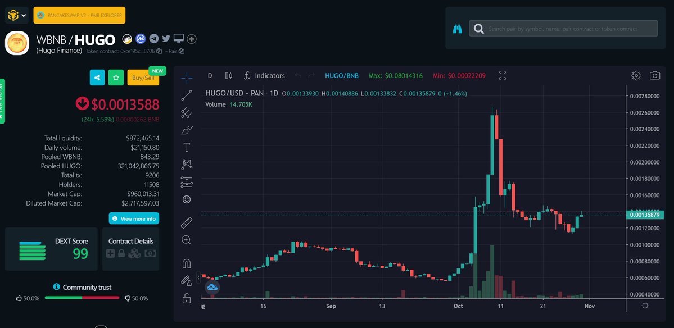Vote thumbs up on Community trust
The height and width of the screenshot is (328, 674).
tap(19, 298)
